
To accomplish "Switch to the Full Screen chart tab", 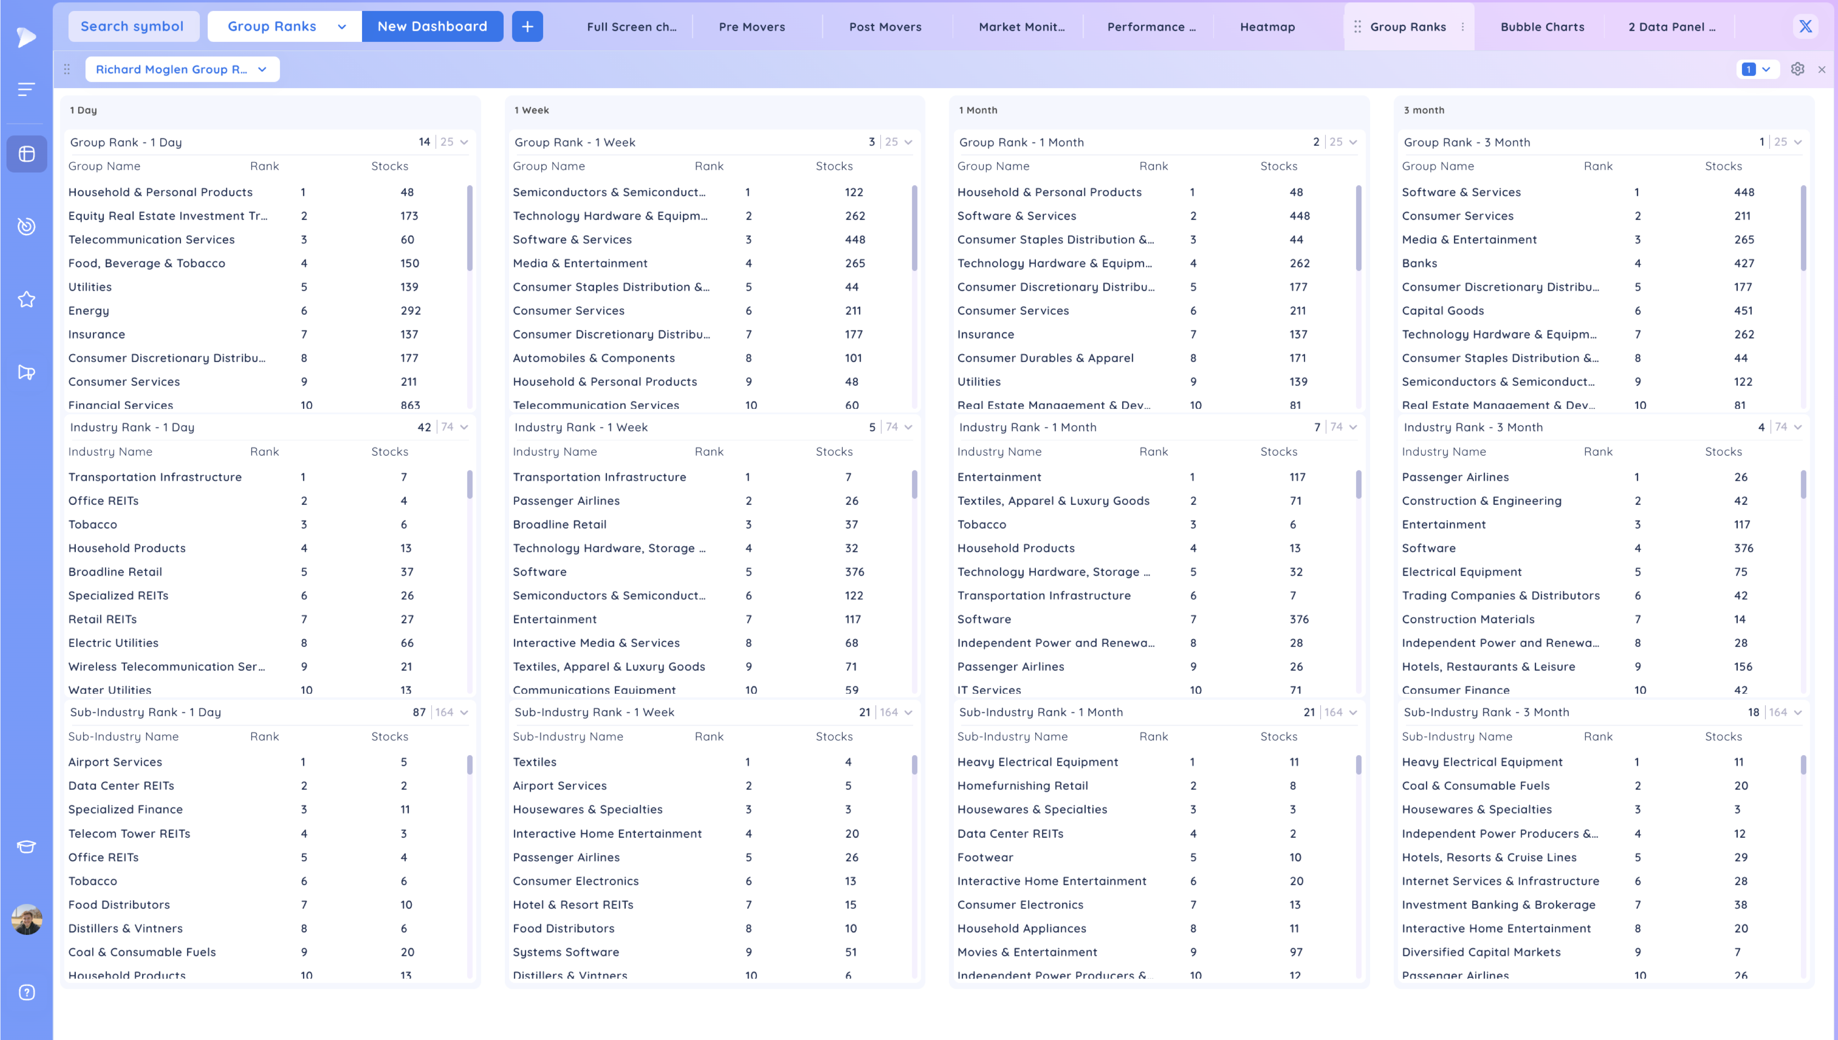I will 631,27.
